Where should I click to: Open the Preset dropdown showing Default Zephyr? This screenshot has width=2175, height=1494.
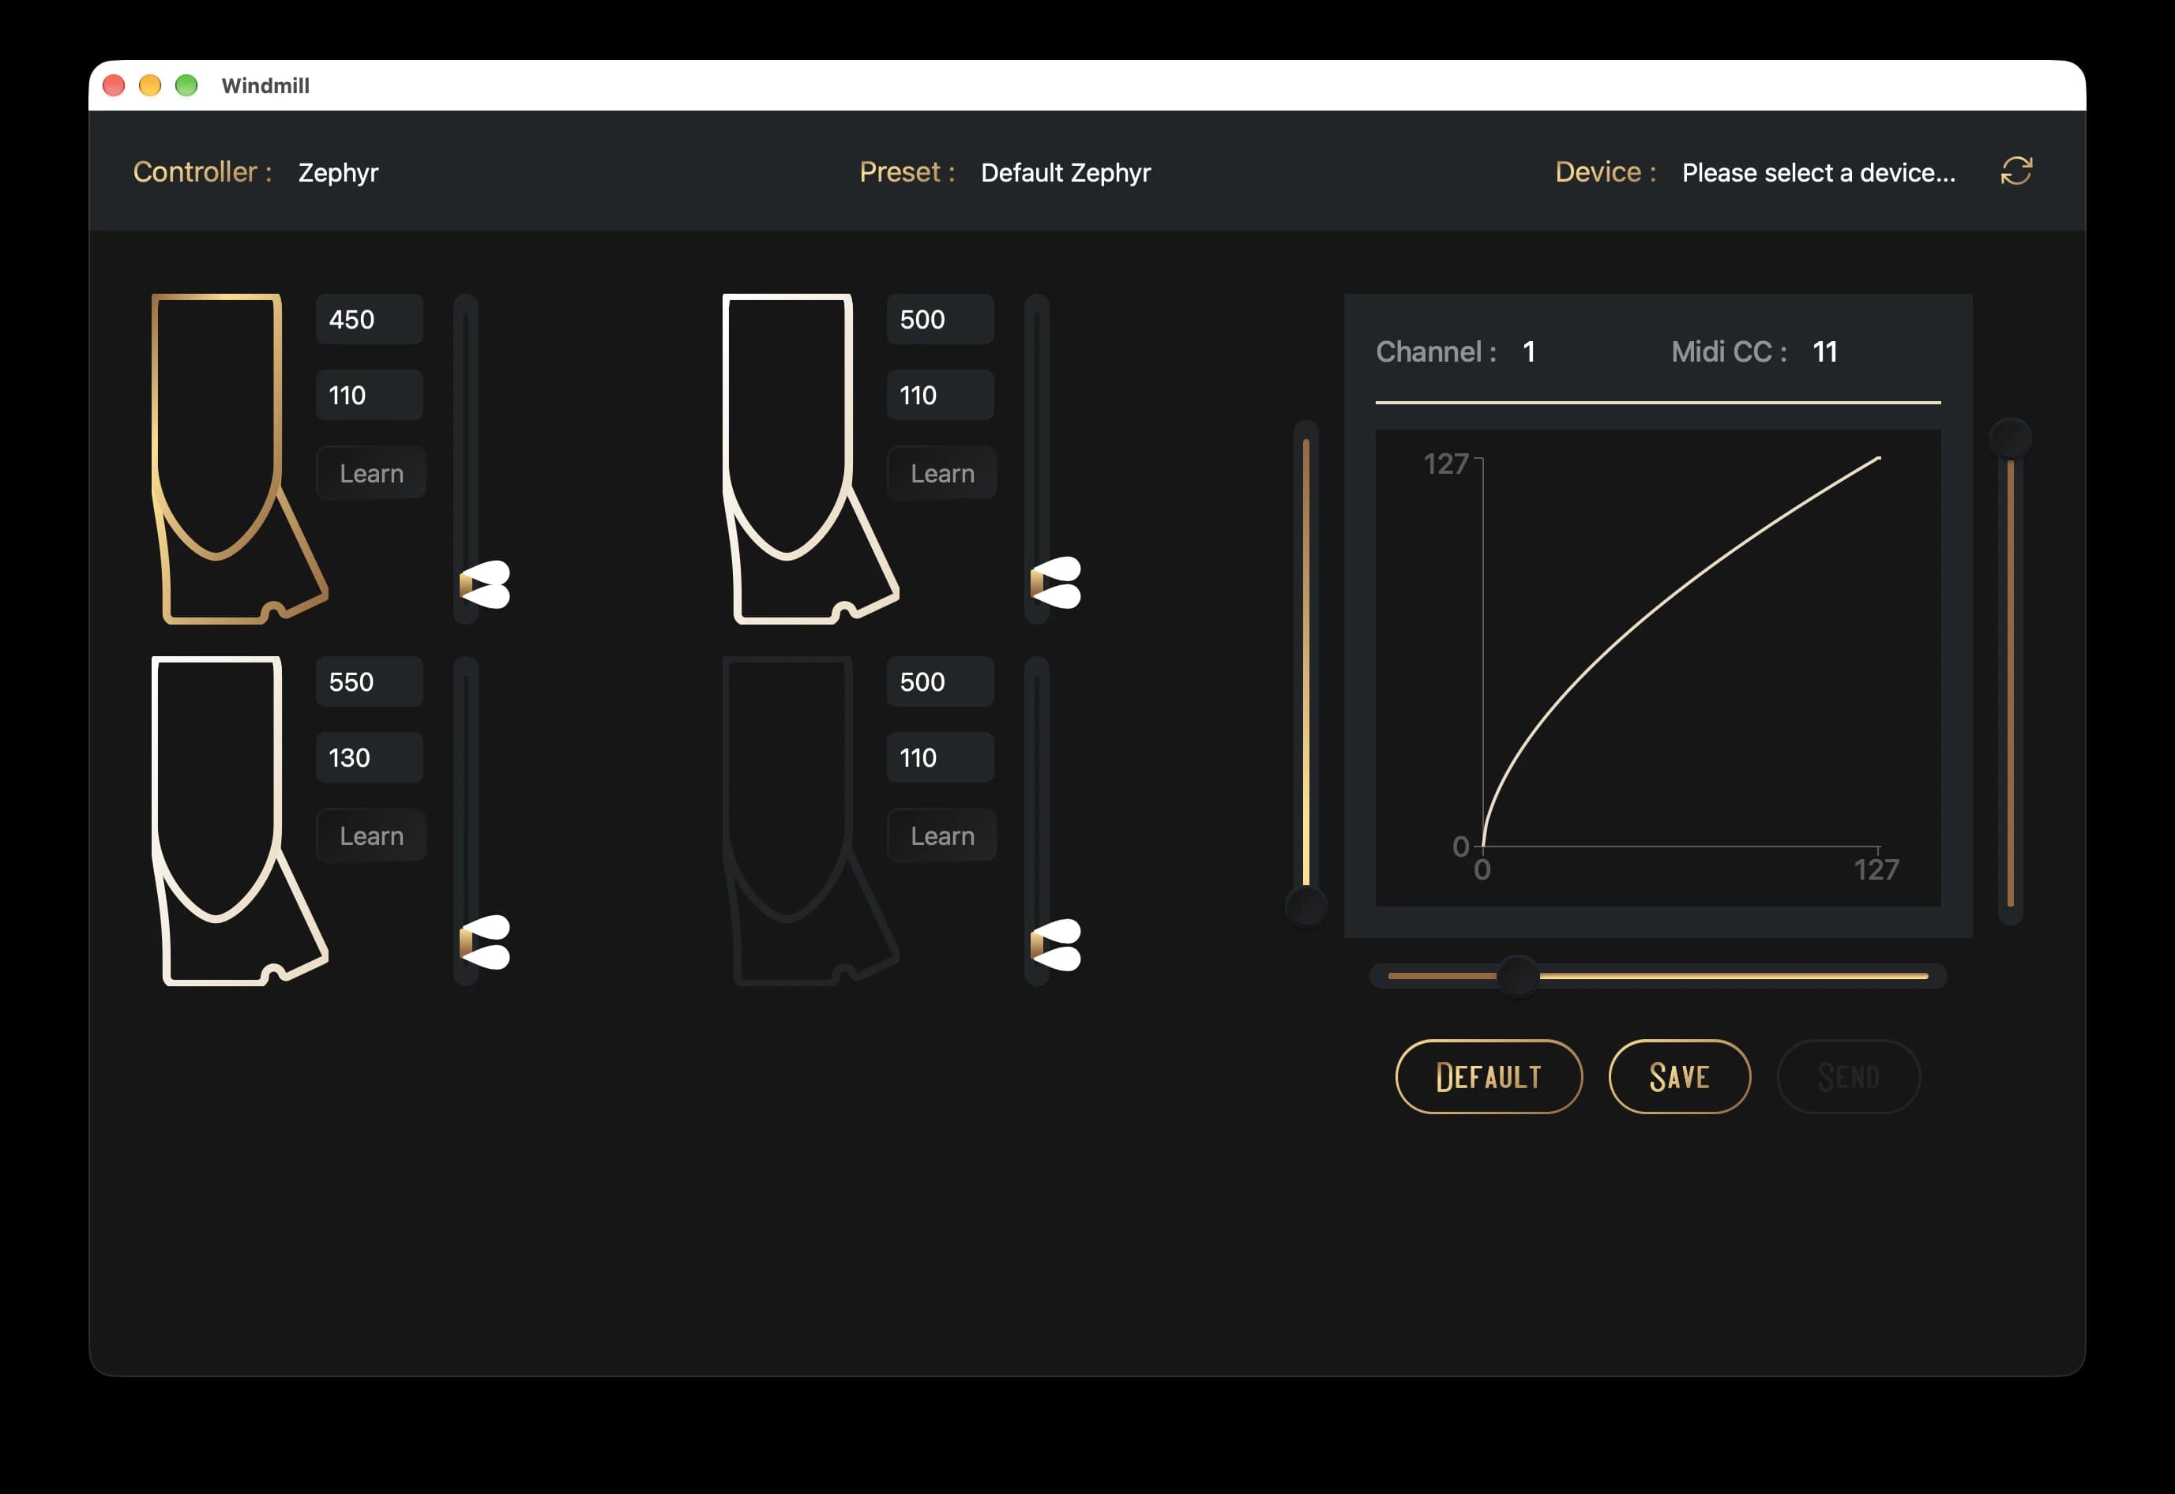1065,172
